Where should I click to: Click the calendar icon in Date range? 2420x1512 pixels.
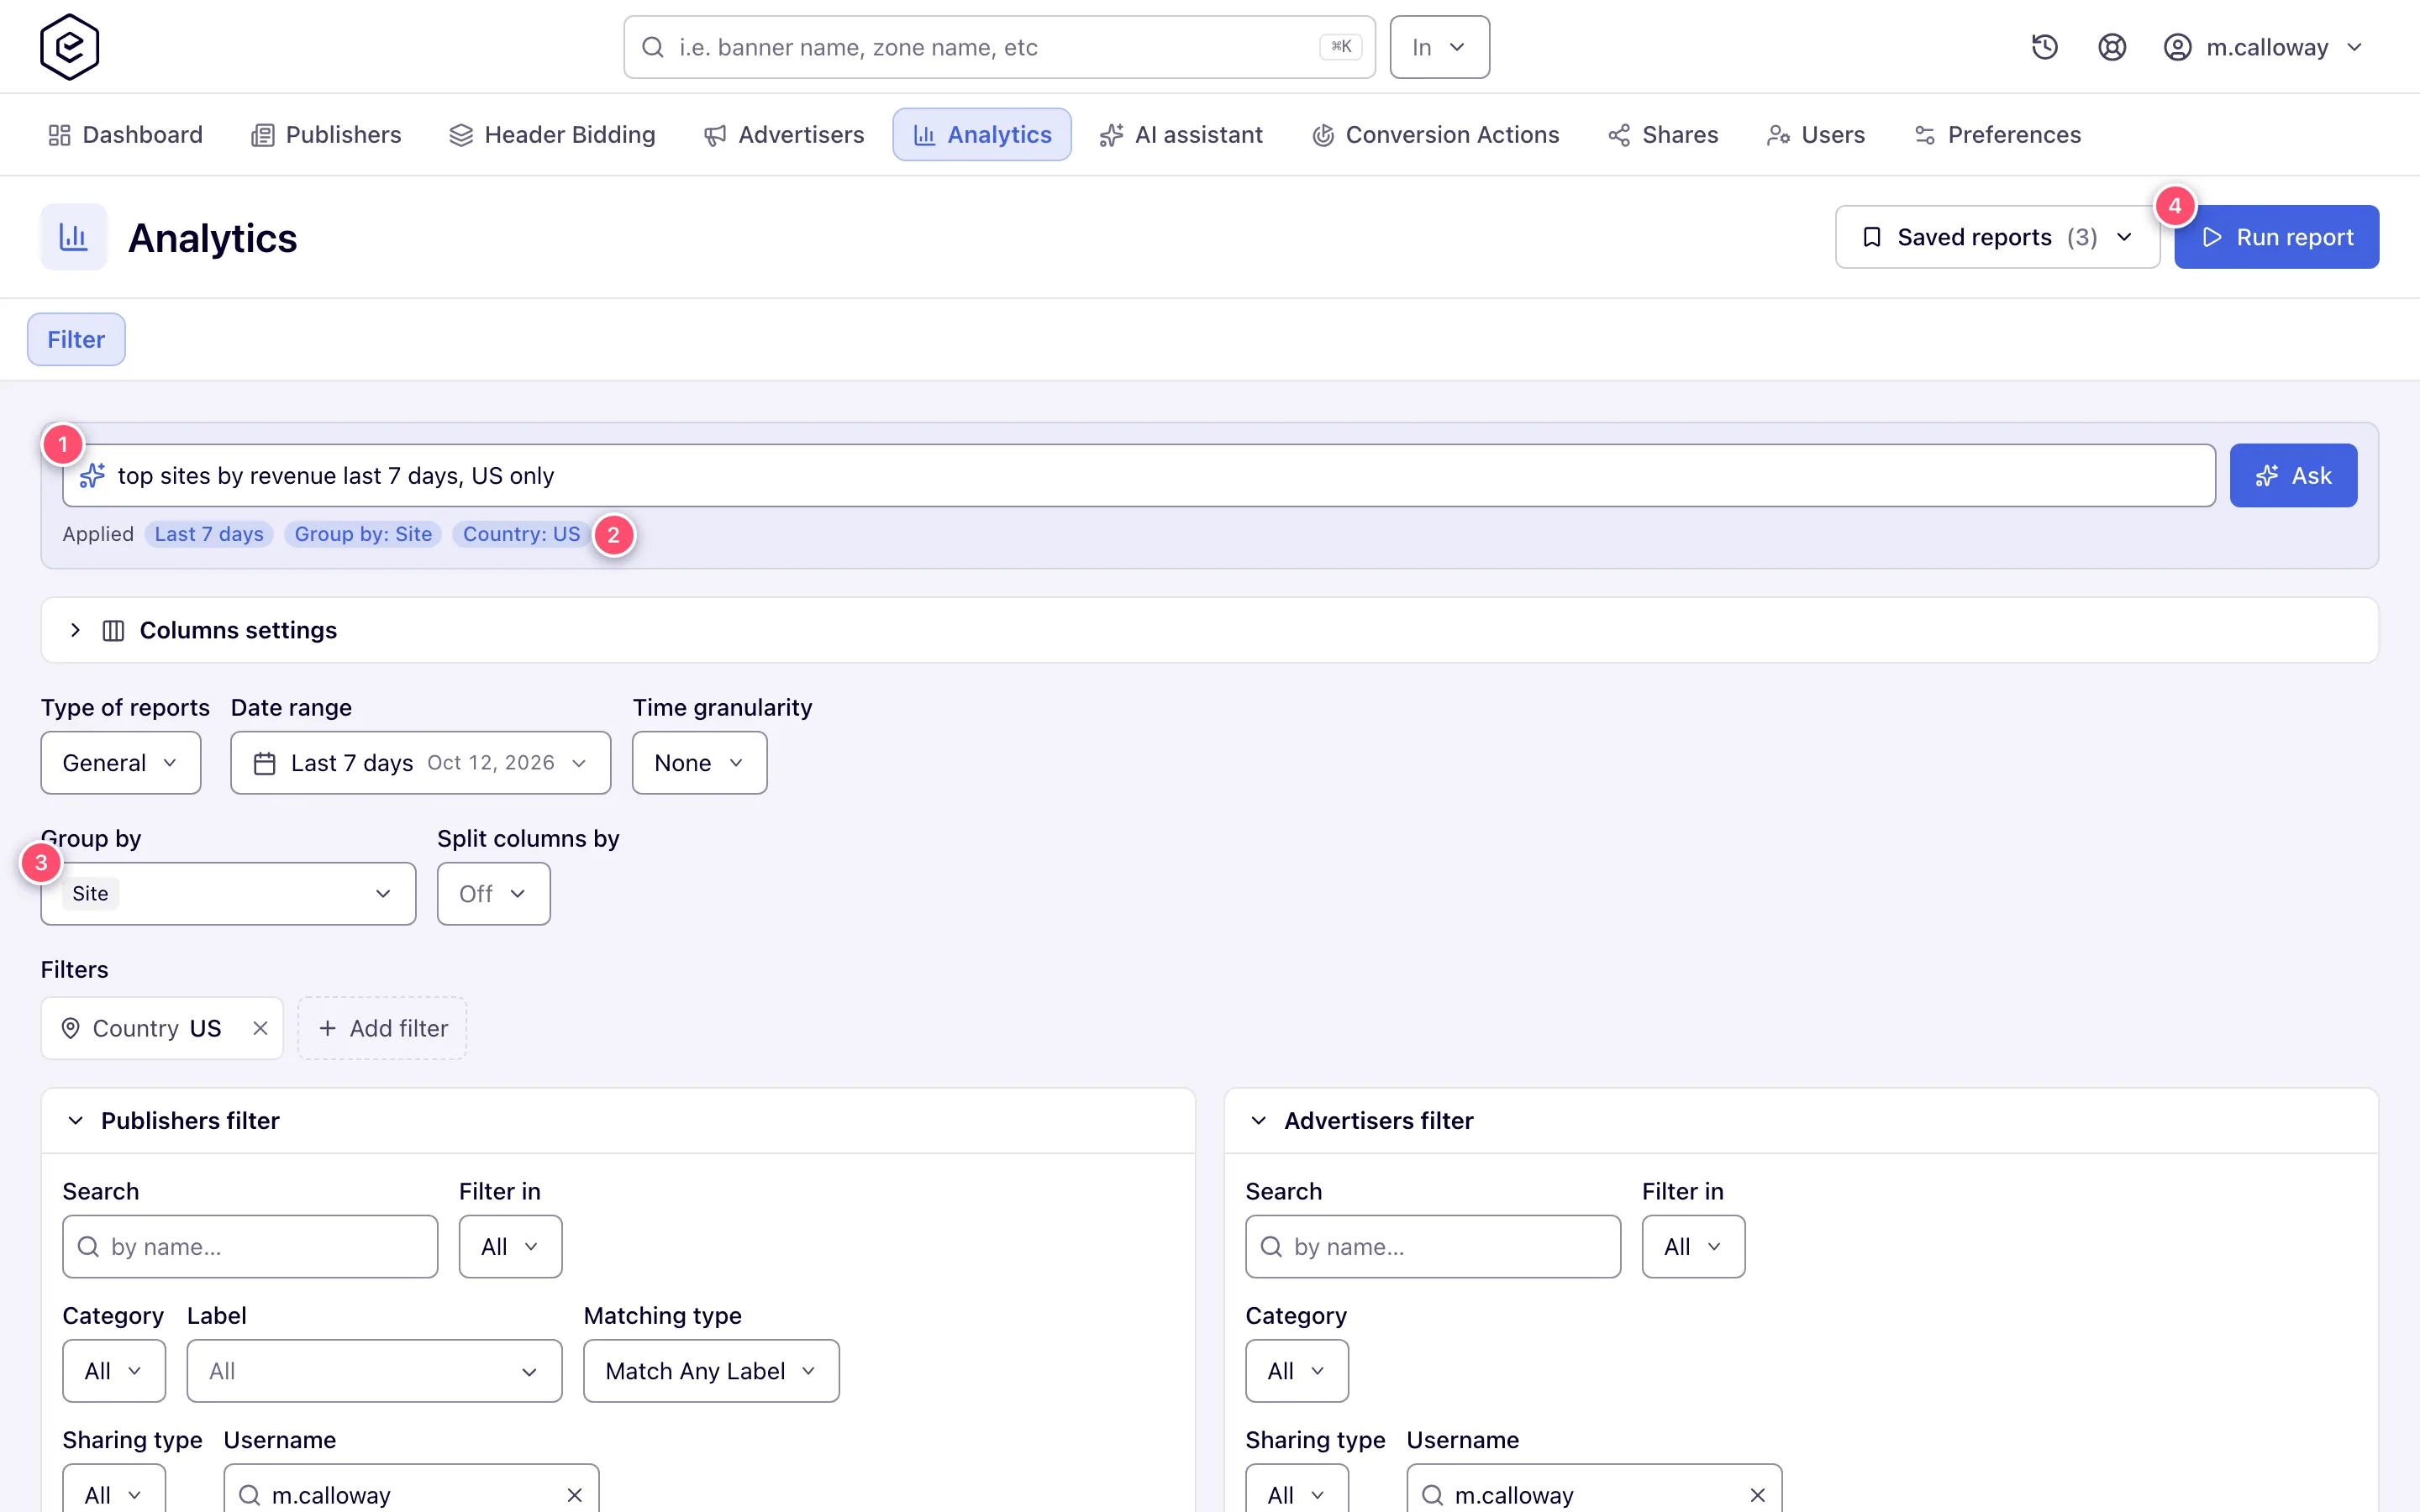tap(264, 763)
